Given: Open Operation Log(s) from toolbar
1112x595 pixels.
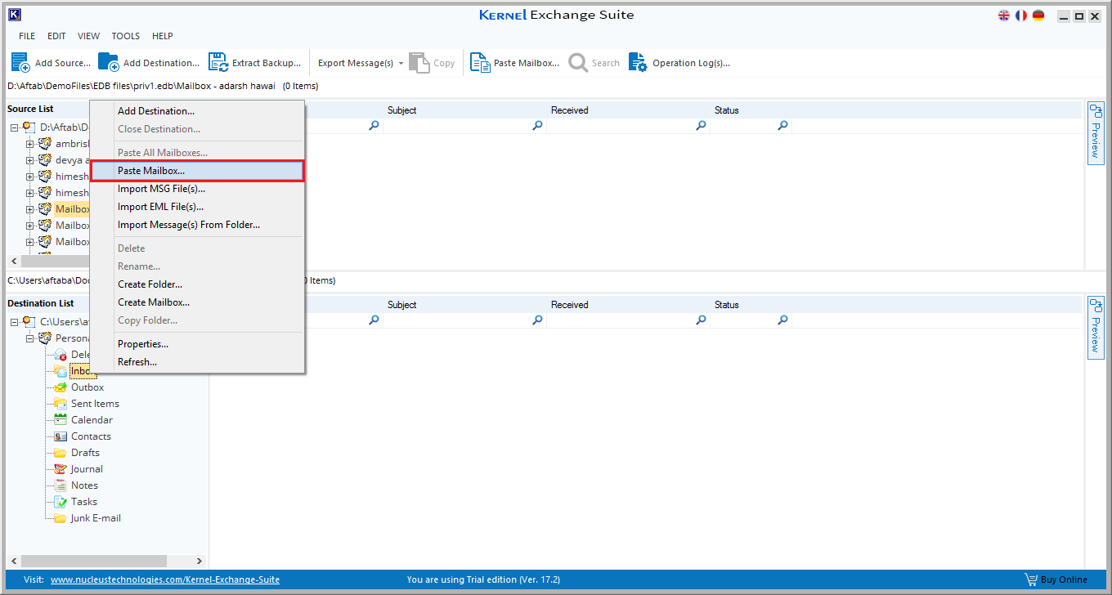Looking at the screenshot, I should [x=679, y=63].
